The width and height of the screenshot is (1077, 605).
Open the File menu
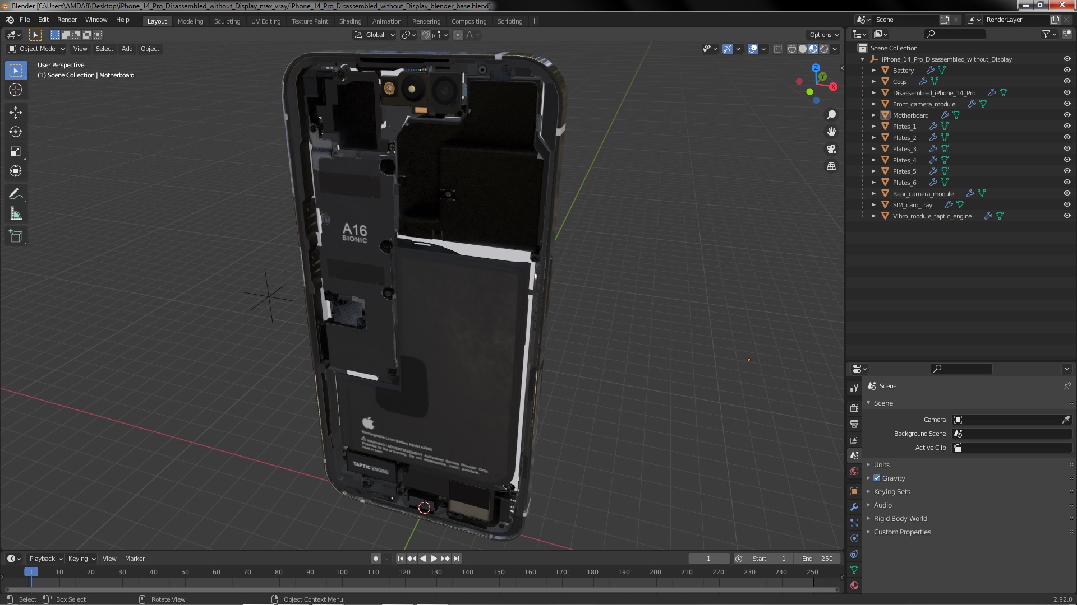(x=25, y=20)
